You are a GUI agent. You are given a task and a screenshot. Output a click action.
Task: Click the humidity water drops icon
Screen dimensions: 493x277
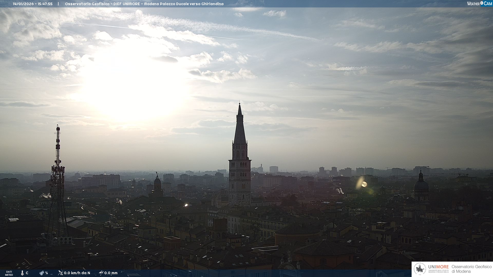click(x=42, y=273)
